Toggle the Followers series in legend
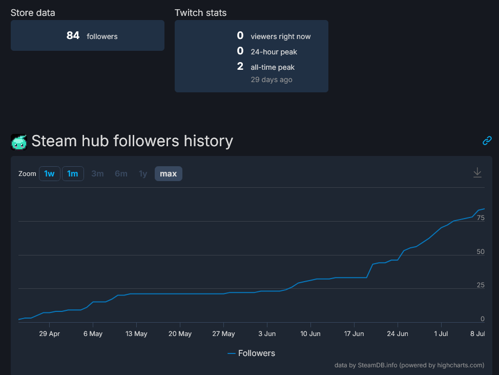 pos(252,353)
